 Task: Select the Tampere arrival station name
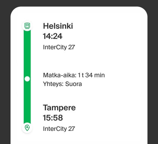click(x=59, y=108)
